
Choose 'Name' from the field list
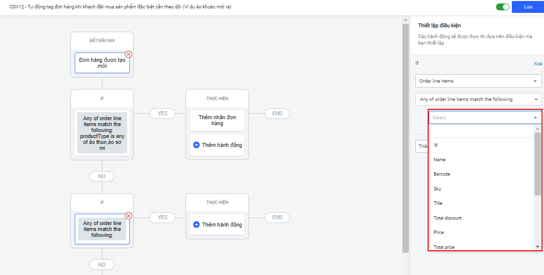(x=440, y=160)
